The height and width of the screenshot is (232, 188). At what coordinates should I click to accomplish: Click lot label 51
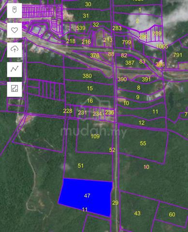tap(81, 166)
